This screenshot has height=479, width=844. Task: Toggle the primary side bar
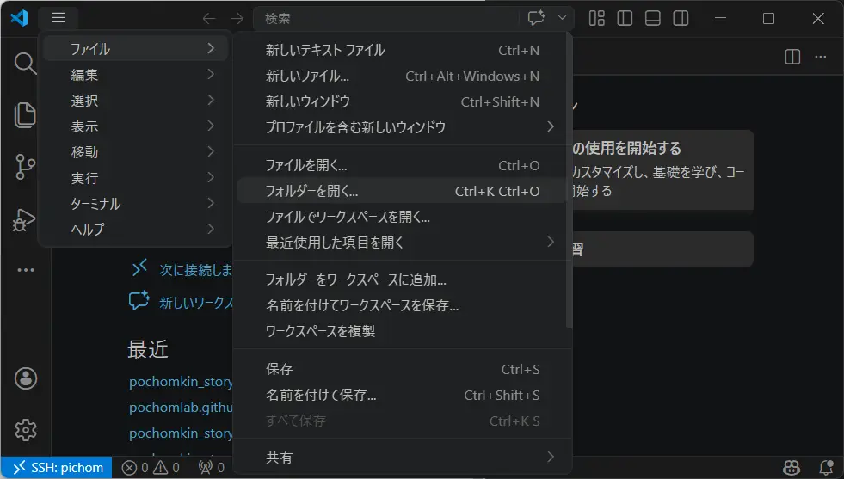625,18
